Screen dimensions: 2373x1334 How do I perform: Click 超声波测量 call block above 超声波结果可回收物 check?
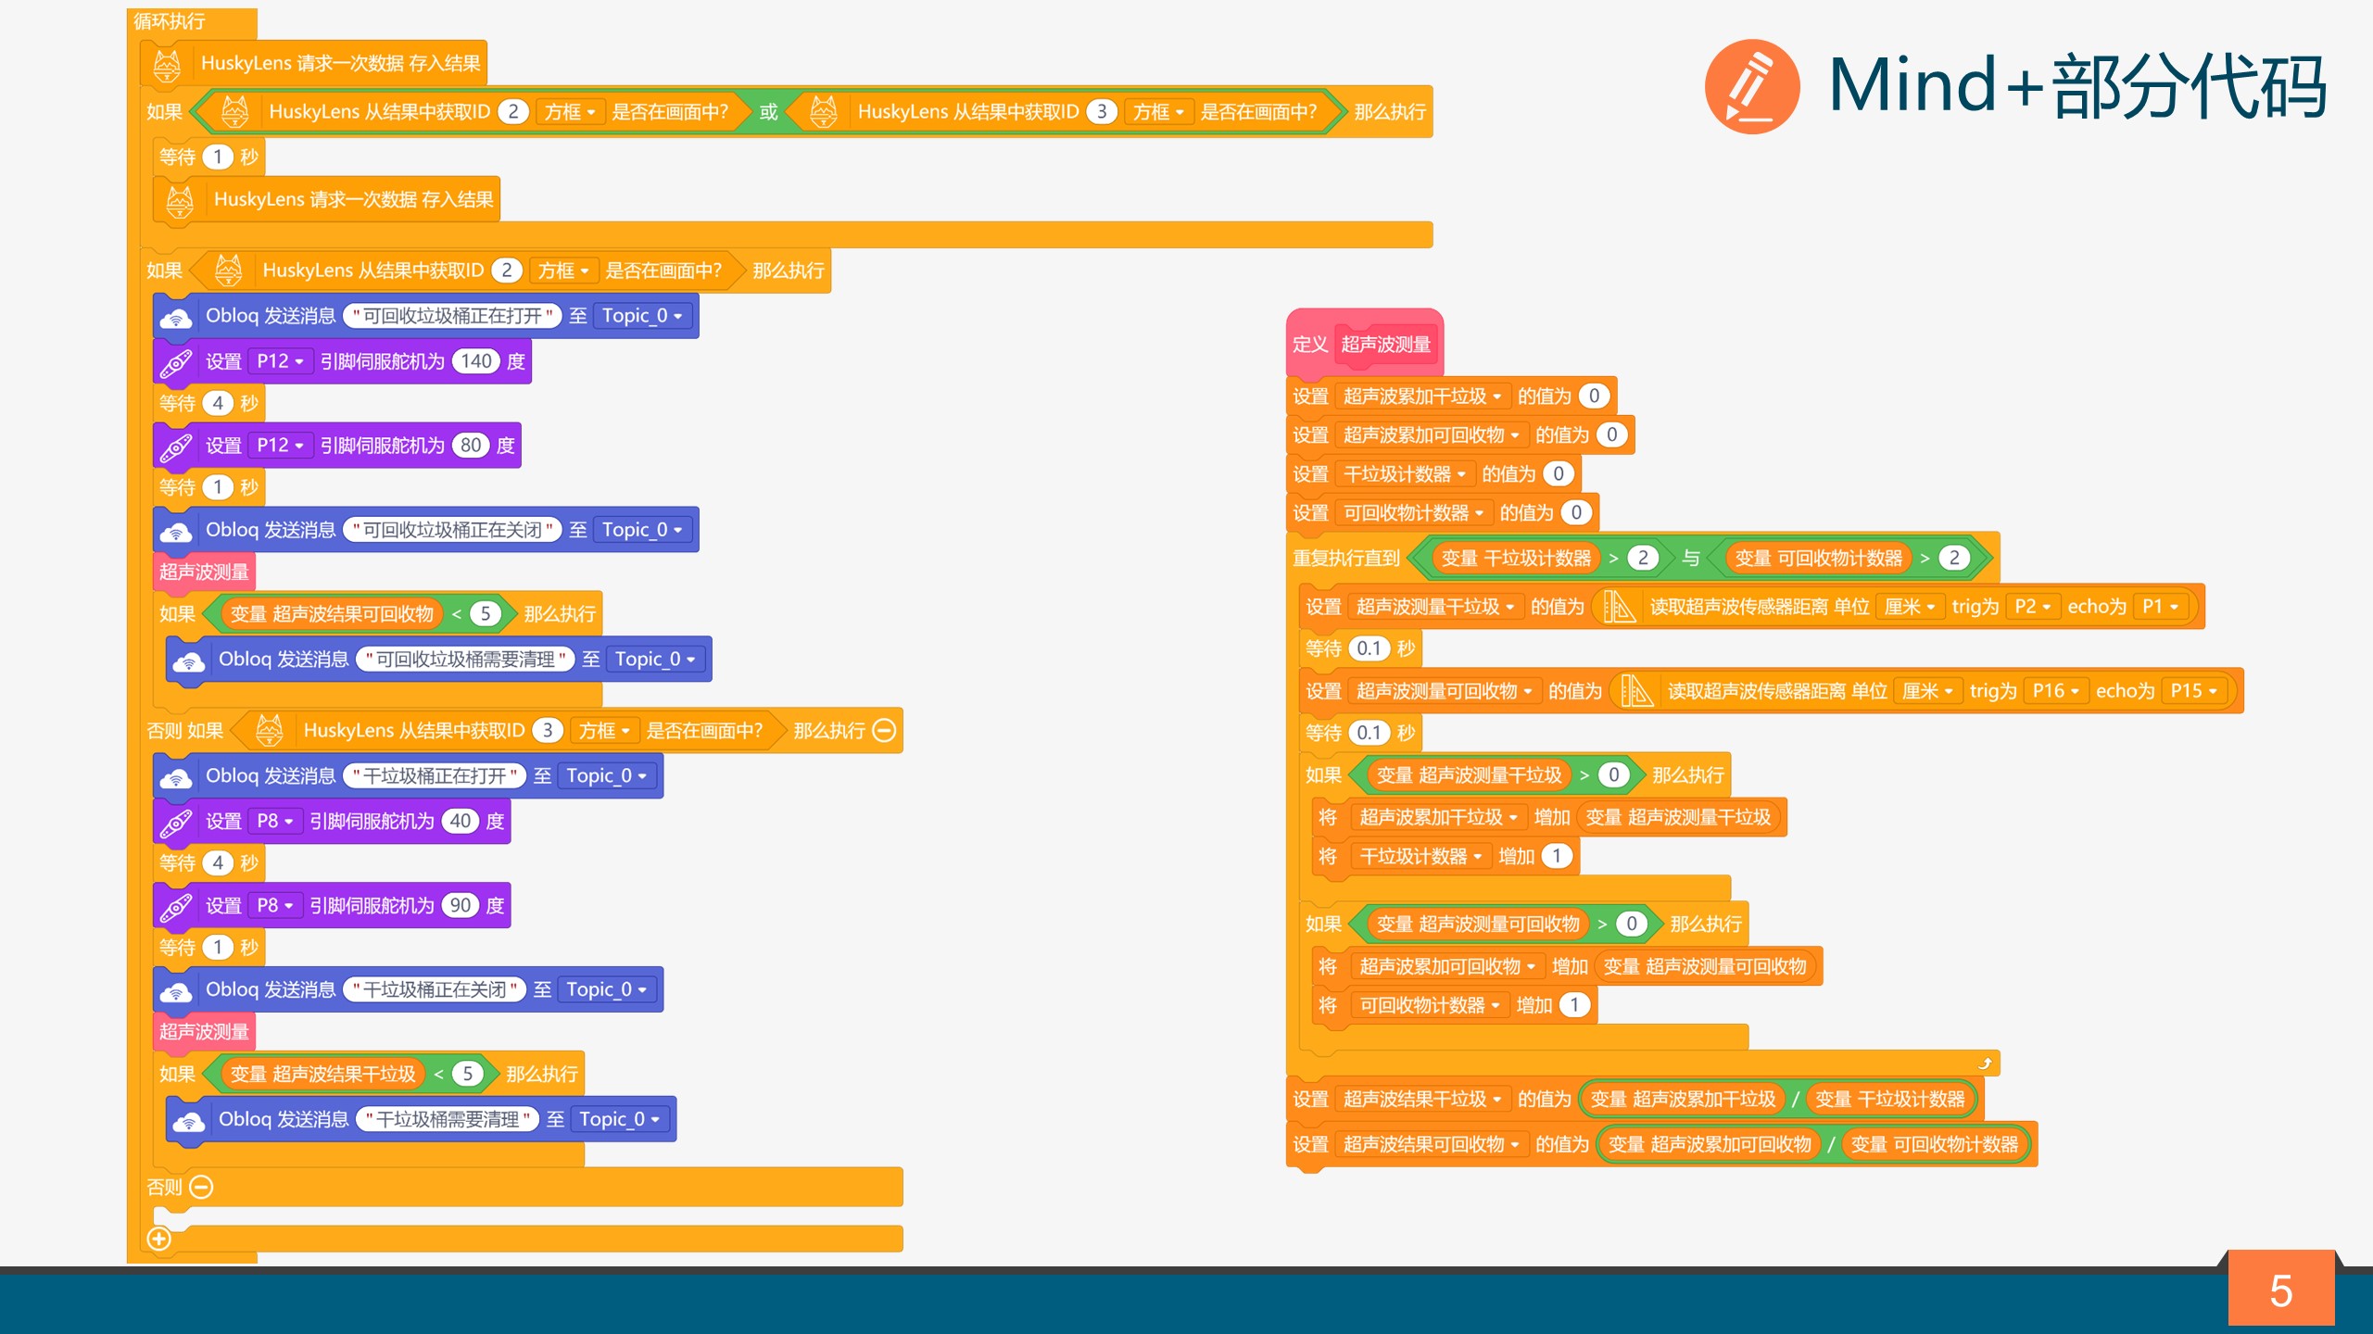[x=204, y=573]
